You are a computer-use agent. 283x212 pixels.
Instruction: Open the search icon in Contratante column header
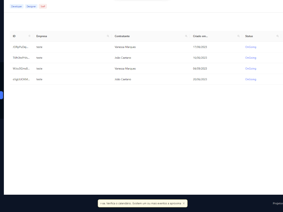(186, 36)
